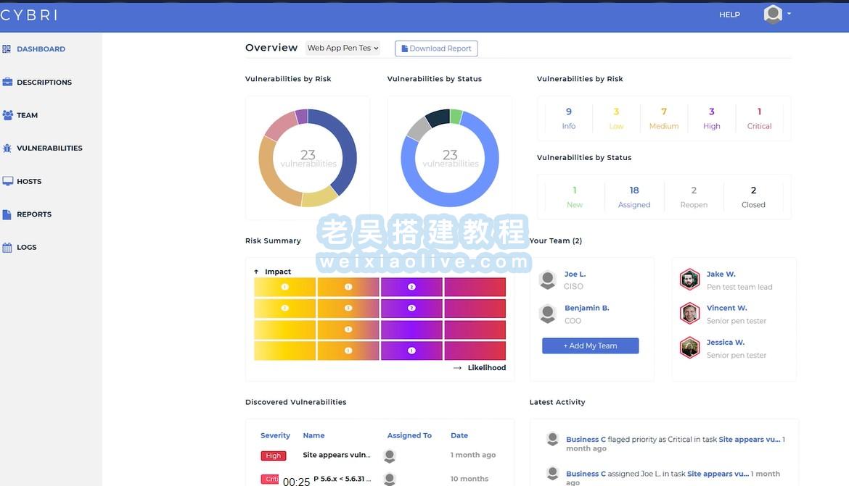
Task: Open the Web App Pen Test dropdown
Action: coord(343,49)
